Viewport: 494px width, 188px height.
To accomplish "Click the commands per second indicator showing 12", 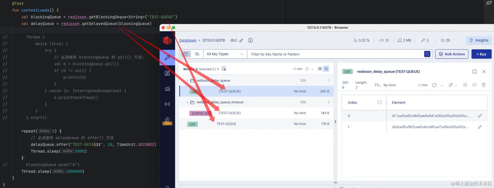I will pos(384,40).
